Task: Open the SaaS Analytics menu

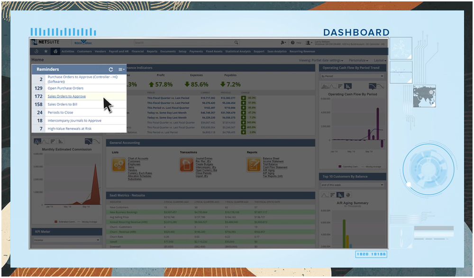Action: [x=277, y=51]
